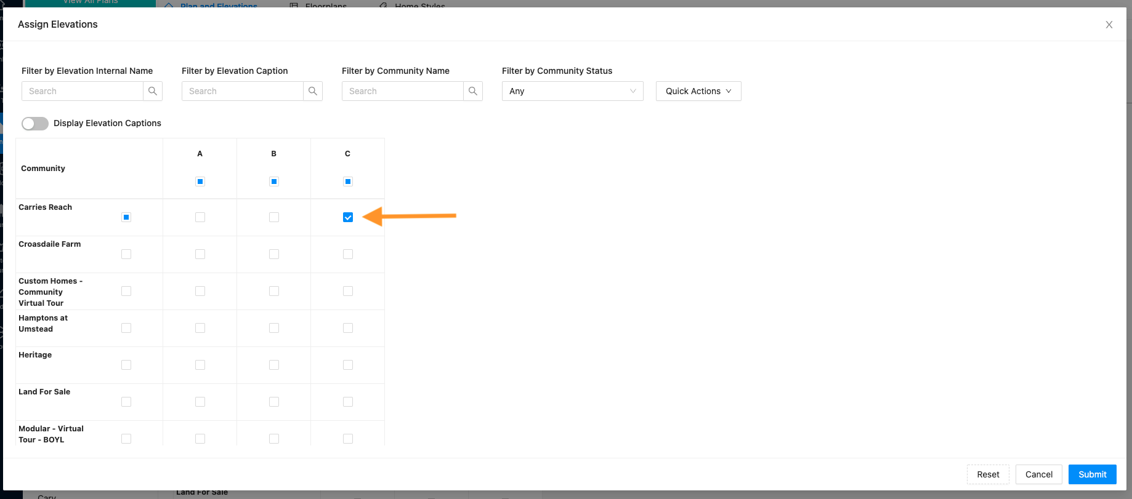Check elevation B for Heritage
This screenshot has height=499, width=1132.
pos(274,365)
